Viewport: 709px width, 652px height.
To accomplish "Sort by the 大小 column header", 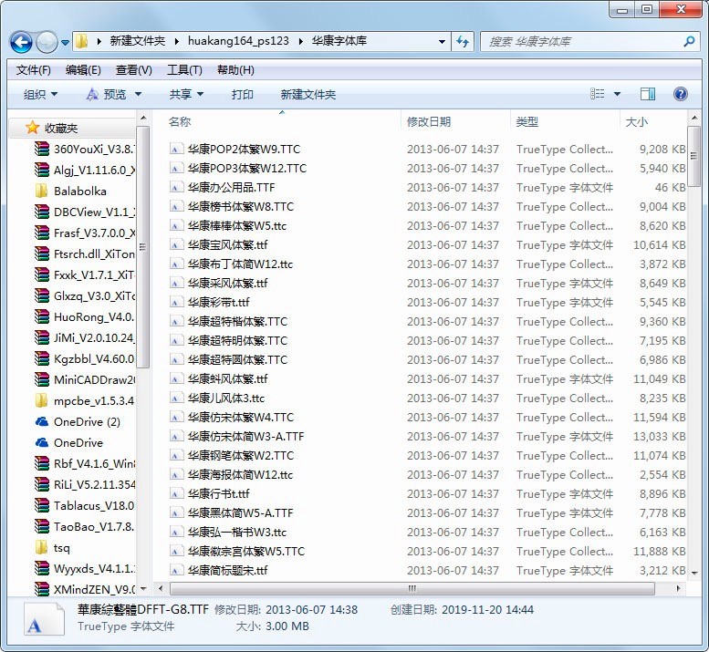I will tap(636, 121).
